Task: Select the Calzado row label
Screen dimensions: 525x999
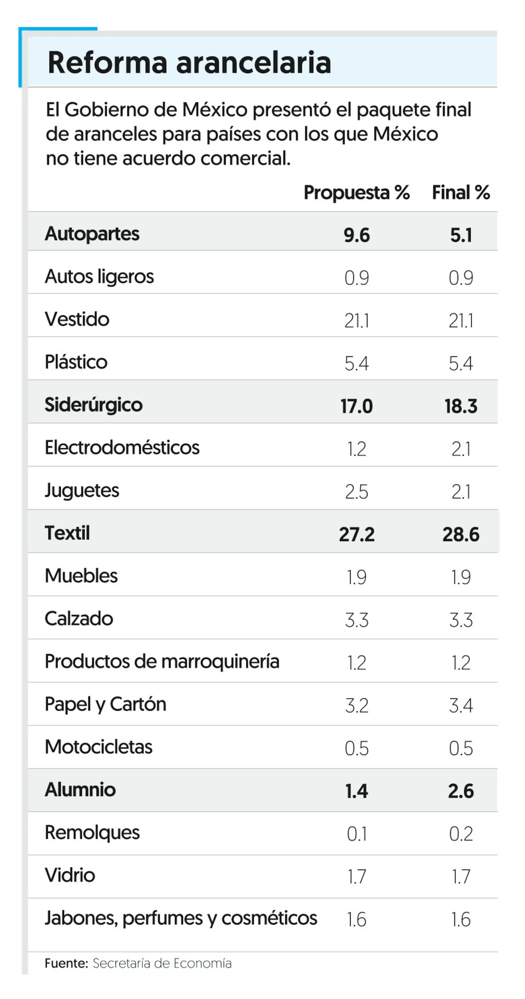Action: (79, 619)
